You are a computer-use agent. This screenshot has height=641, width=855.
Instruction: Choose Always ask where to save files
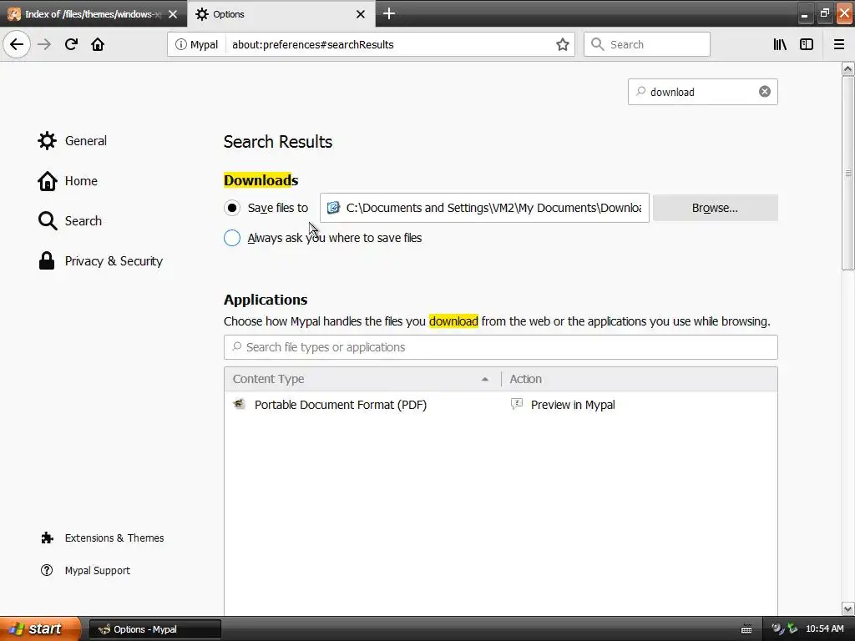pyautogui.click(x=232, y=238)
